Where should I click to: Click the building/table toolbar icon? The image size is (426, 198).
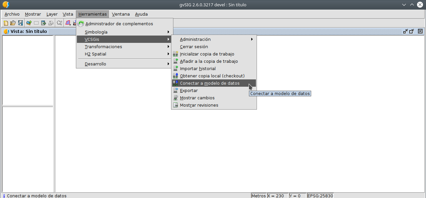point(51,23)
